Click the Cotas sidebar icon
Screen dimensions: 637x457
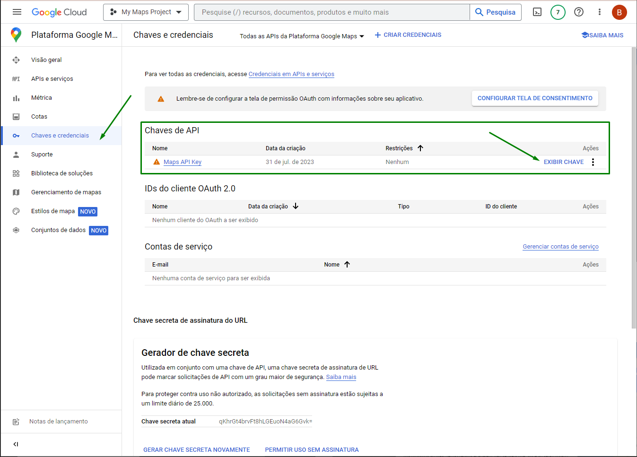[x=16, y=117]
